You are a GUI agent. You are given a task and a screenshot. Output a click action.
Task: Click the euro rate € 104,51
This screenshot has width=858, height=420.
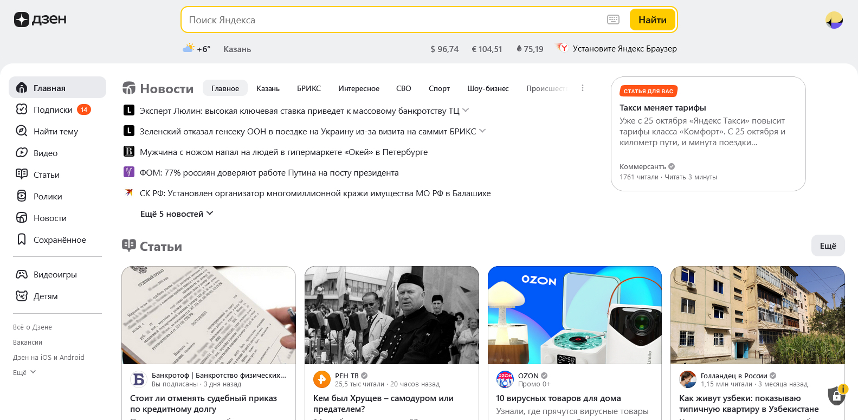point(487,49)
